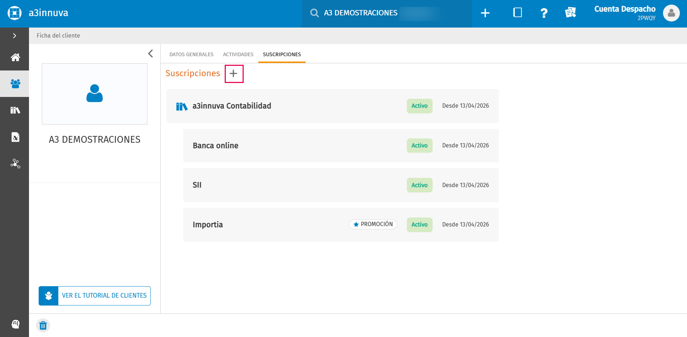Open the SII subscription row

click(341, 185)
